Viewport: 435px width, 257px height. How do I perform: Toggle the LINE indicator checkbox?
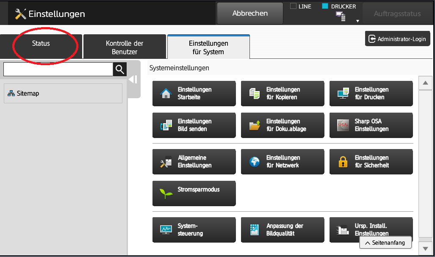(x=293, y=6)
